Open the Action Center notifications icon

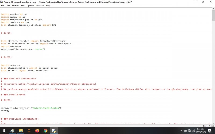[x=210, y=131]
